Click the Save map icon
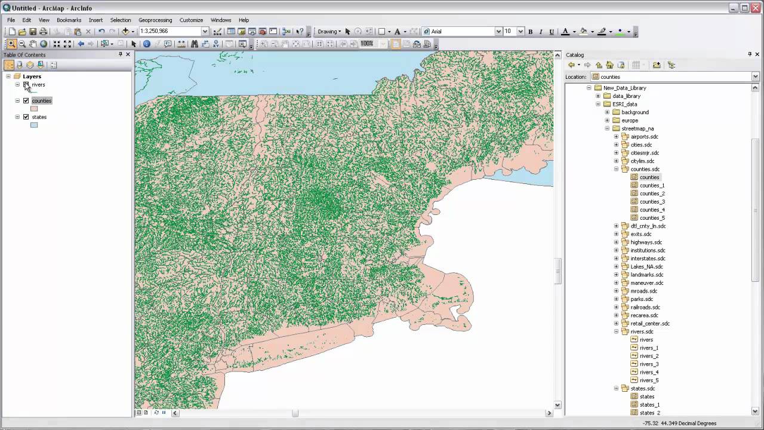The height and width of the screenshot is (430, 764). pos(33,31)
